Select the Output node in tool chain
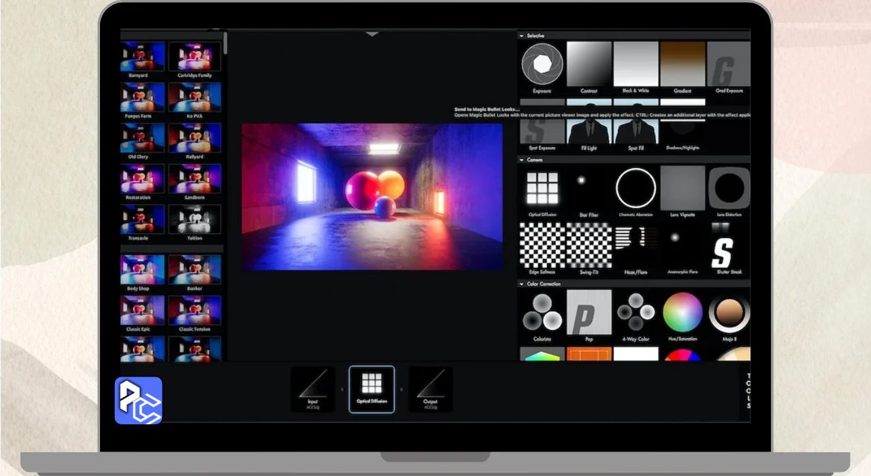 (430, 389)
